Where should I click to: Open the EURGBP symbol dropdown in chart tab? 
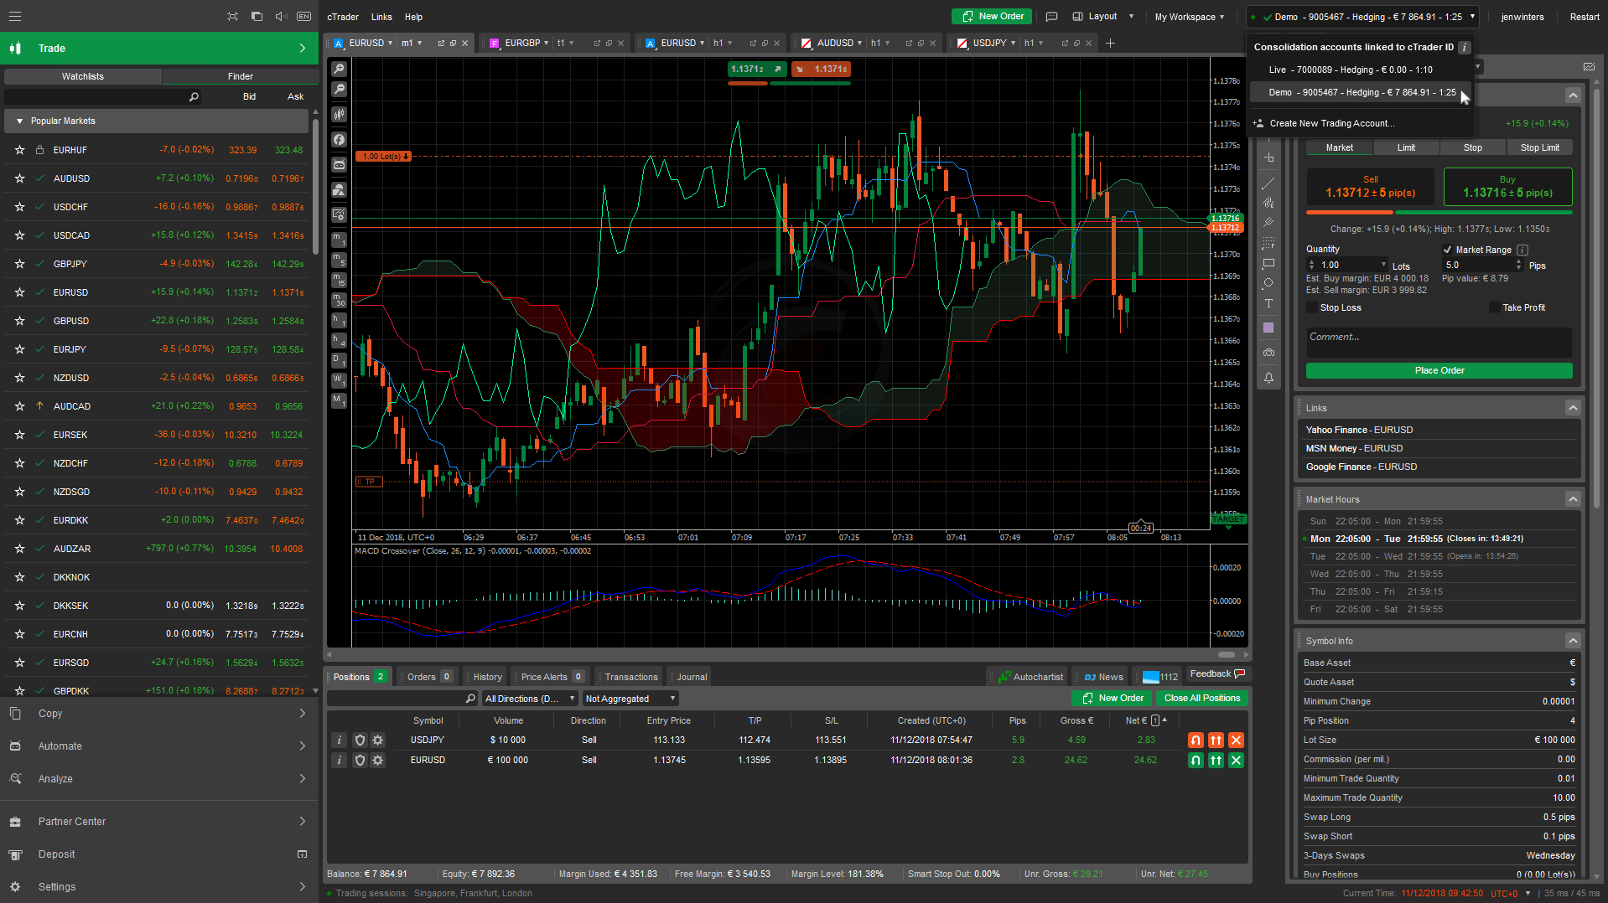pyautogui.click(x=546, y=43)
